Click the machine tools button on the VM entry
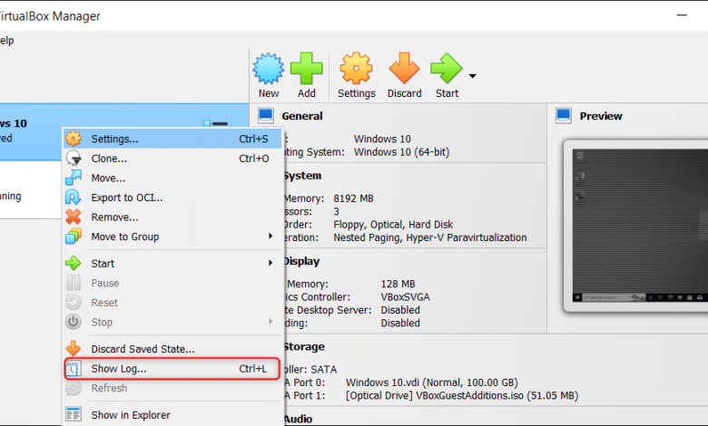 click(x=216, y=123)
